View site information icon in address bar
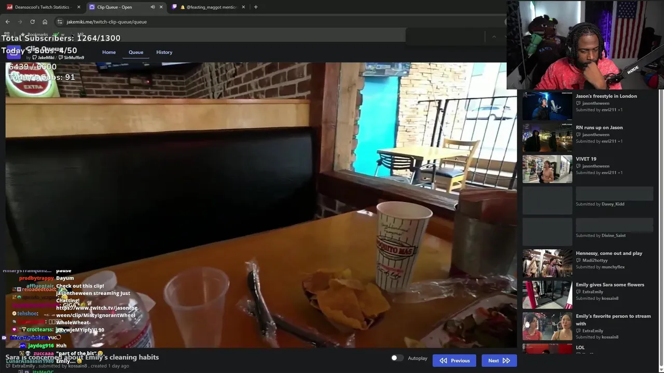This screenshot has width=664, height=373. tap(60, 22)
